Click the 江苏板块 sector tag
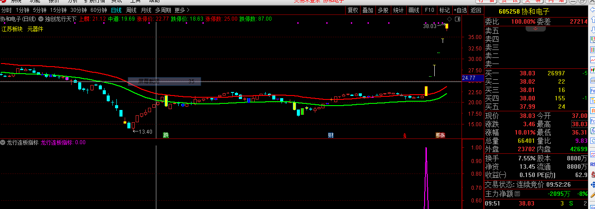This screenshot has width=595, height=209. click(x=13, y=29)
